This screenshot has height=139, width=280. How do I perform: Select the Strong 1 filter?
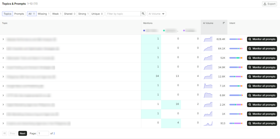click(x=83, y=14)
